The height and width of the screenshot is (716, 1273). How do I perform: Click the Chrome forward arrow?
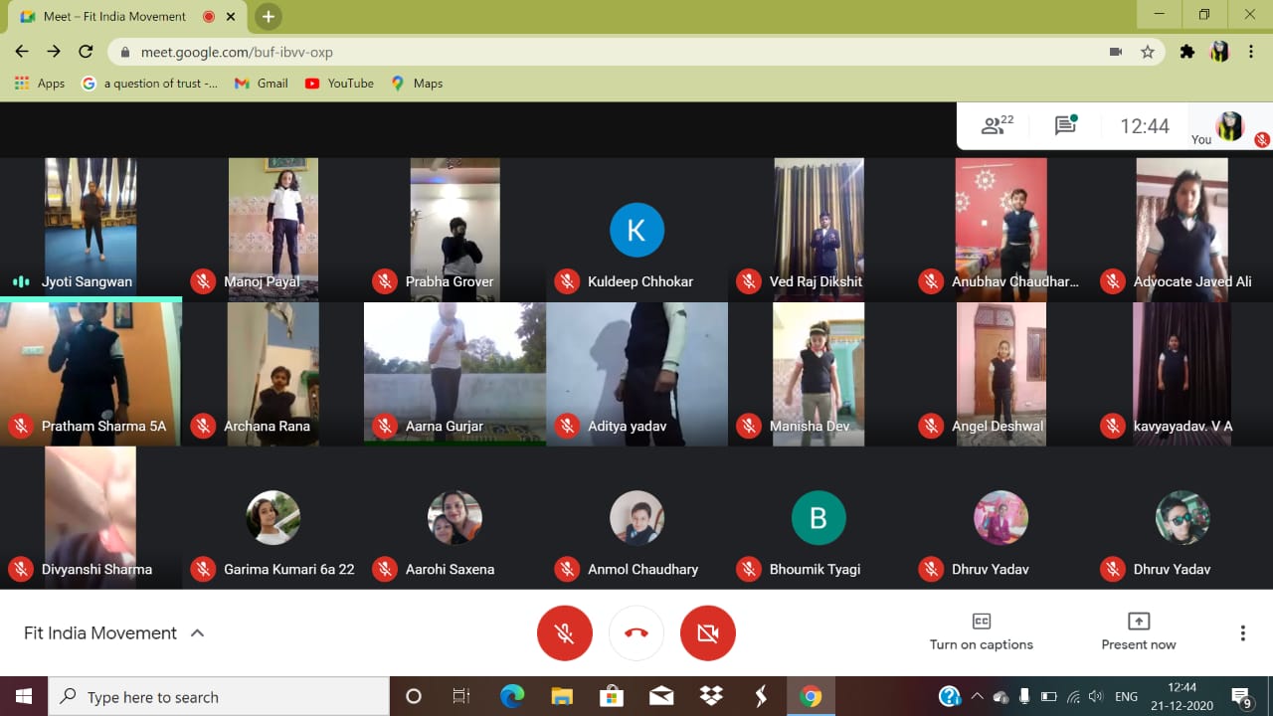click(x=54, y=52)
